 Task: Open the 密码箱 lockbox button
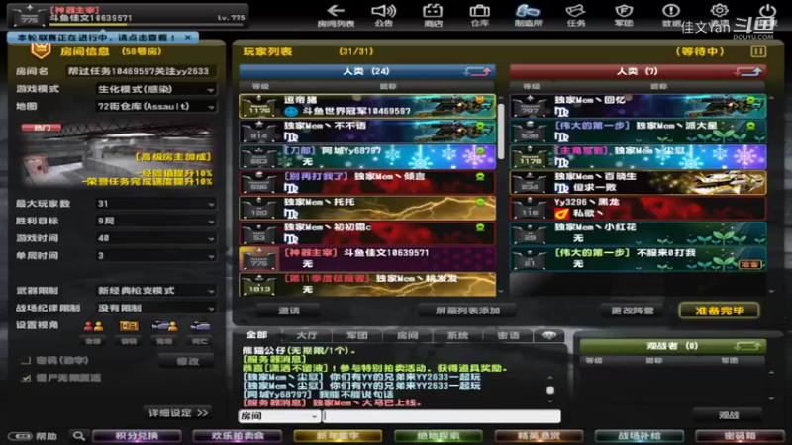click(740, 436)
